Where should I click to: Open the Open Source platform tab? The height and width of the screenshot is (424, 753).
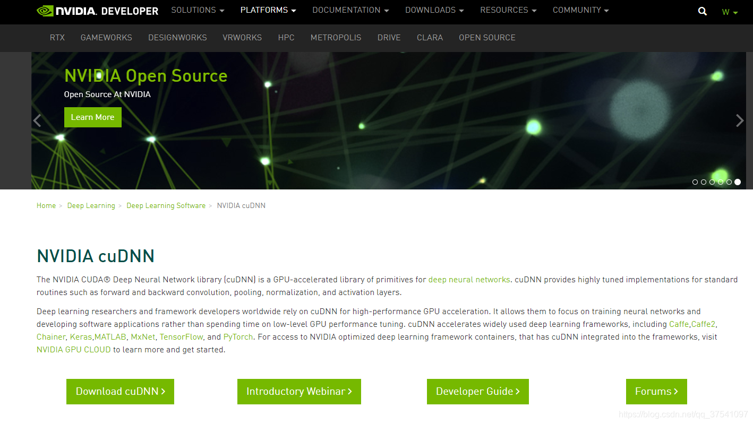(487, 38)
